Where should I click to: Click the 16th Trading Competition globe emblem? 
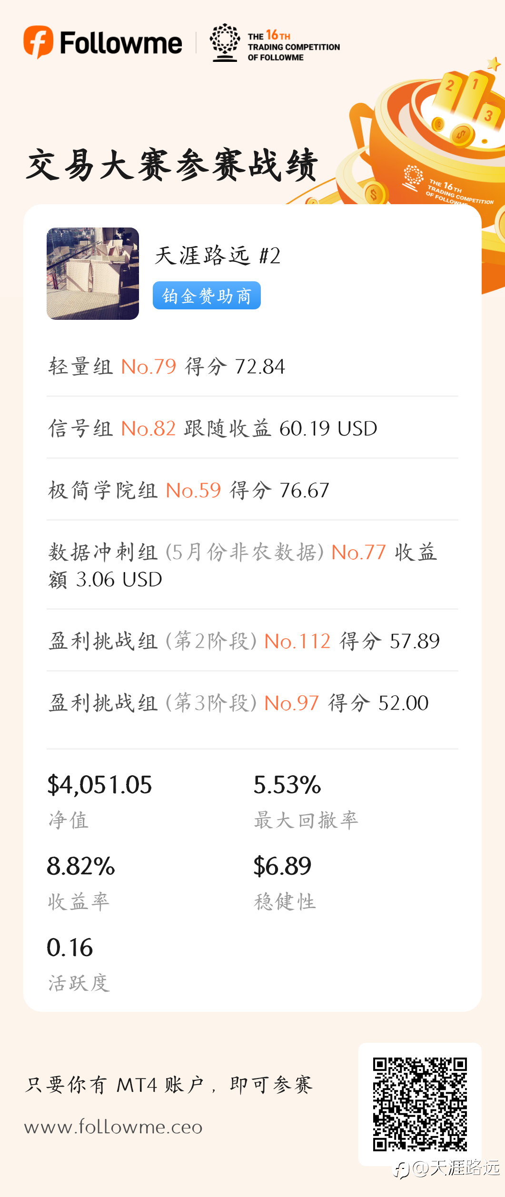225,42
